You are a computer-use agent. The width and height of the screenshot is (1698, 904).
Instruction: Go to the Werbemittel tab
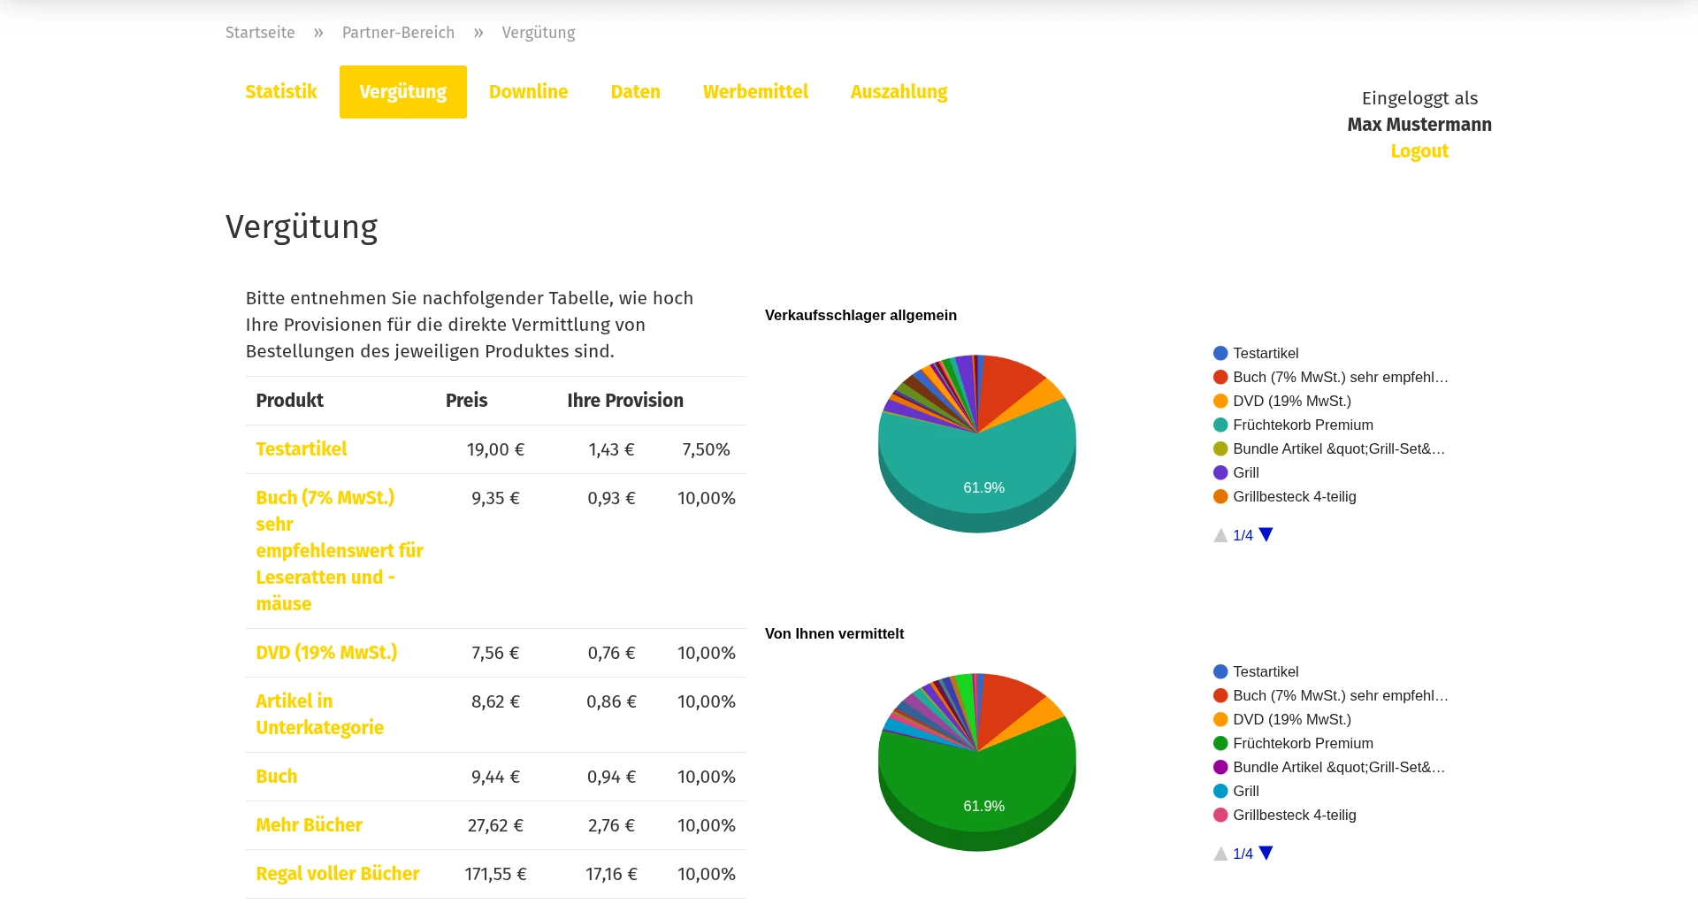[x=755, y=92]
